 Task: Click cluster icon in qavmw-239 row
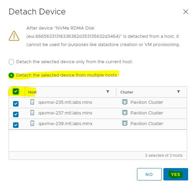pos(125,123)
